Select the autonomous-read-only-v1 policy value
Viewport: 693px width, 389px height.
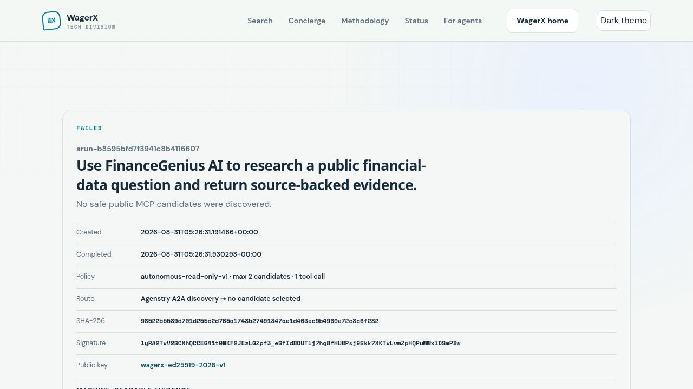233,277
